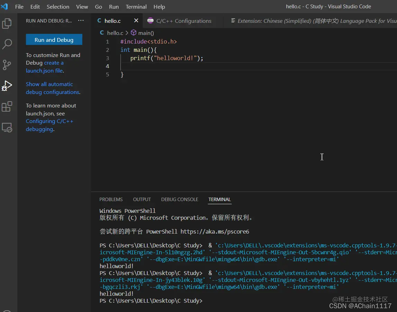The width and height of the screenshot is (397, 312).
Task: Open the Terminal menu
Action: pos(136,7)
